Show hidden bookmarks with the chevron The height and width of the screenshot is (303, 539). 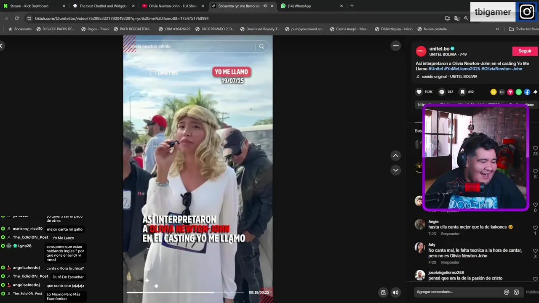click(x=497, y=29)
